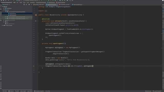The image size is (164, 92).
Task: Expand the manifests folder
Action: [4, 8]
